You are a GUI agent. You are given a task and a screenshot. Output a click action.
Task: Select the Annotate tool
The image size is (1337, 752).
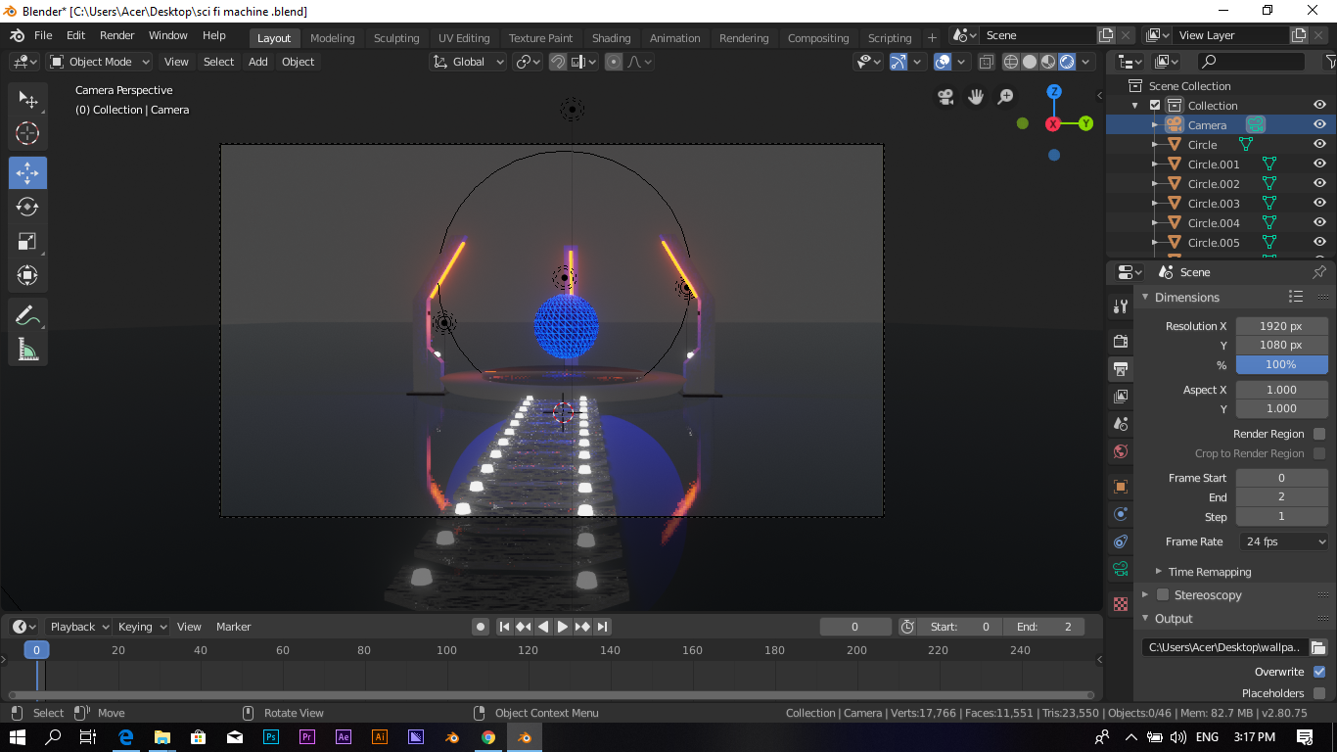coord(27,314)
